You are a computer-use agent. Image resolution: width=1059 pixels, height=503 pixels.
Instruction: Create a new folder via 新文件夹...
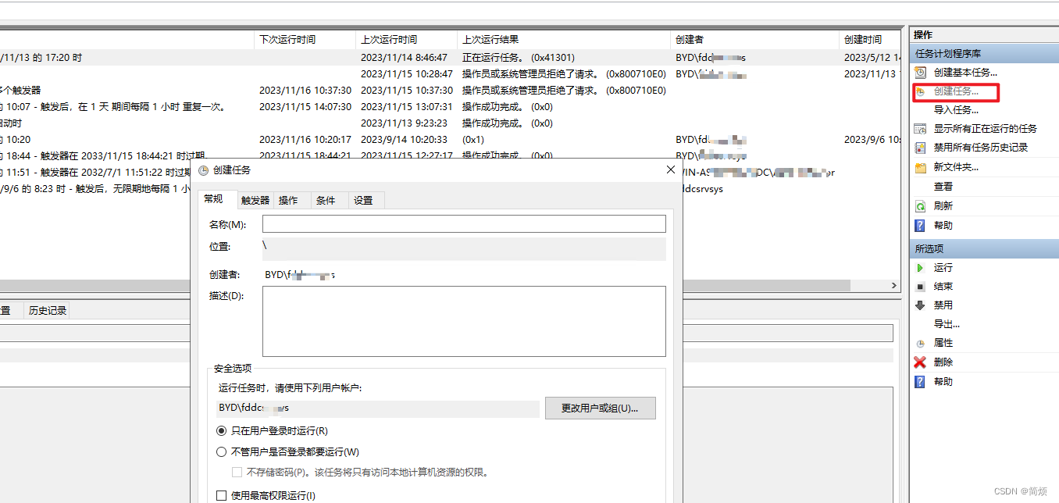(956, 167)
